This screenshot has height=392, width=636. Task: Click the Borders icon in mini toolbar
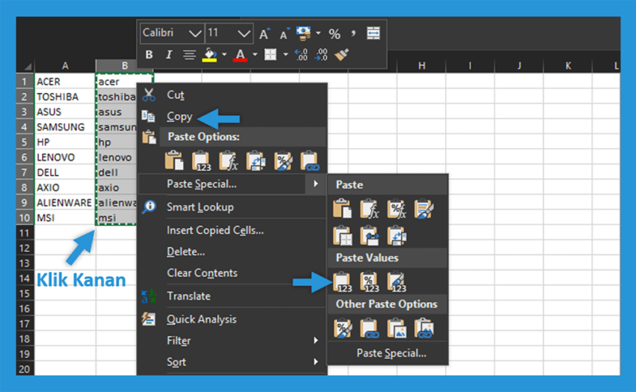tap(270, 55)
